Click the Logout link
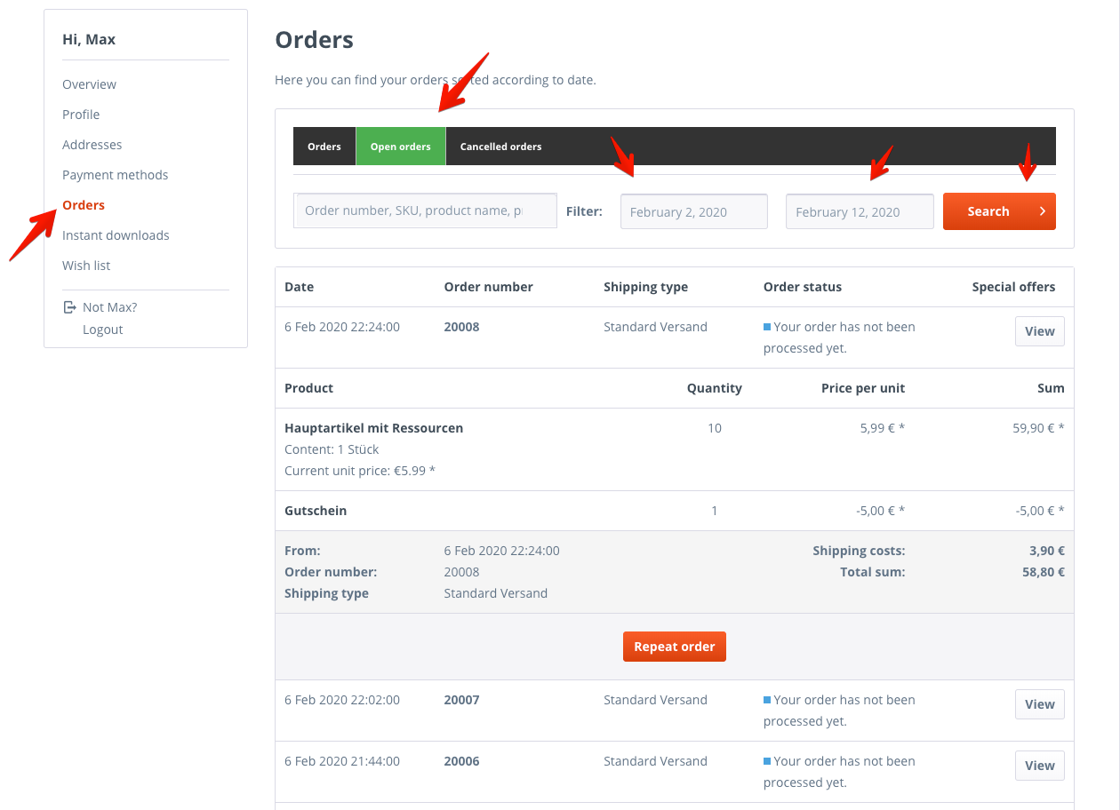Image resolution: width=1120 pixels, height=810 pixels. [103, 330]
